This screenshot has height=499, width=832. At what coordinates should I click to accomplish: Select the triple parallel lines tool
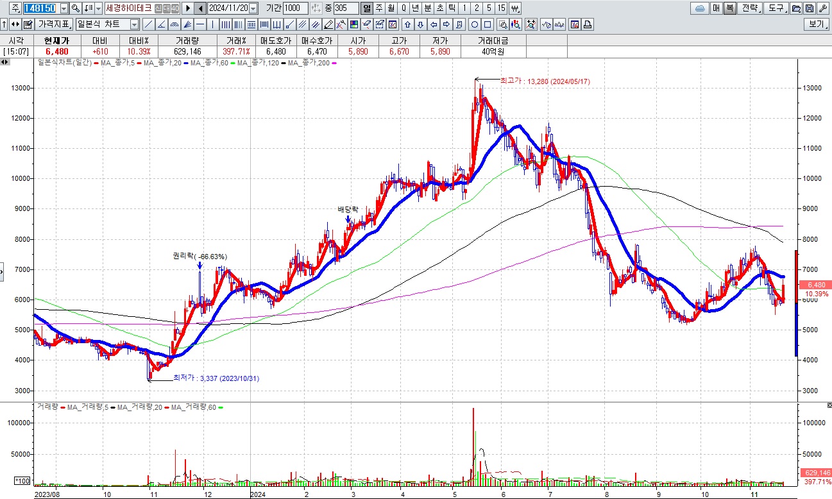tap(315, 24)
